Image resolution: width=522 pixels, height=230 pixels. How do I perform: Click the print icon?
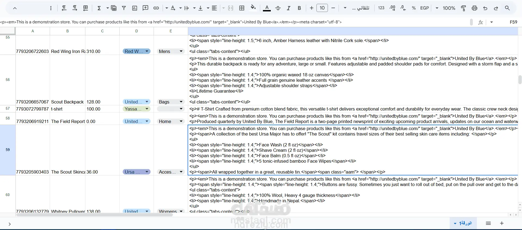(x=474, y=8)
